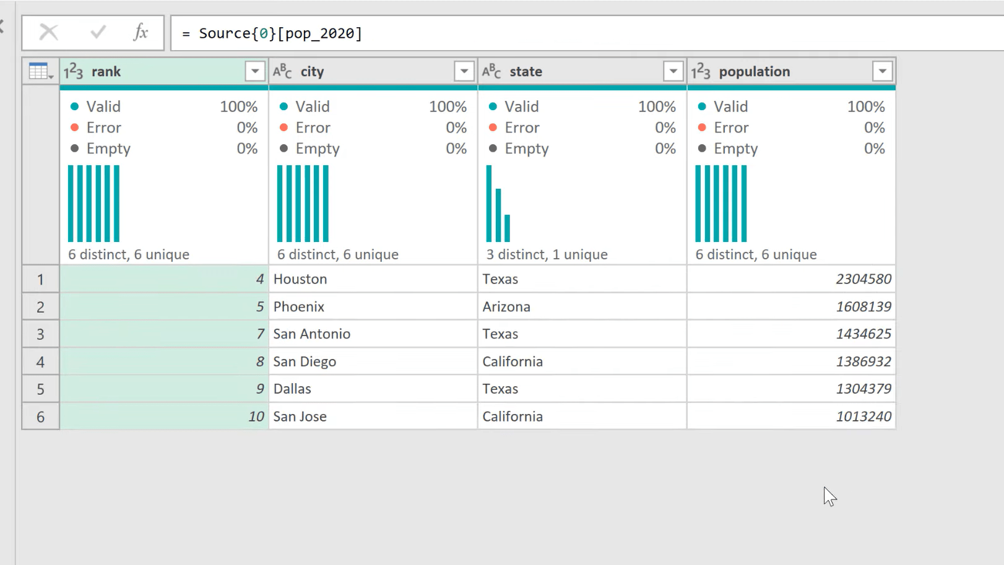Click rank value 7 for San Antonio
Image resolution: width=1004 pixels, height=565 pixels.
[x=164, y=334]
